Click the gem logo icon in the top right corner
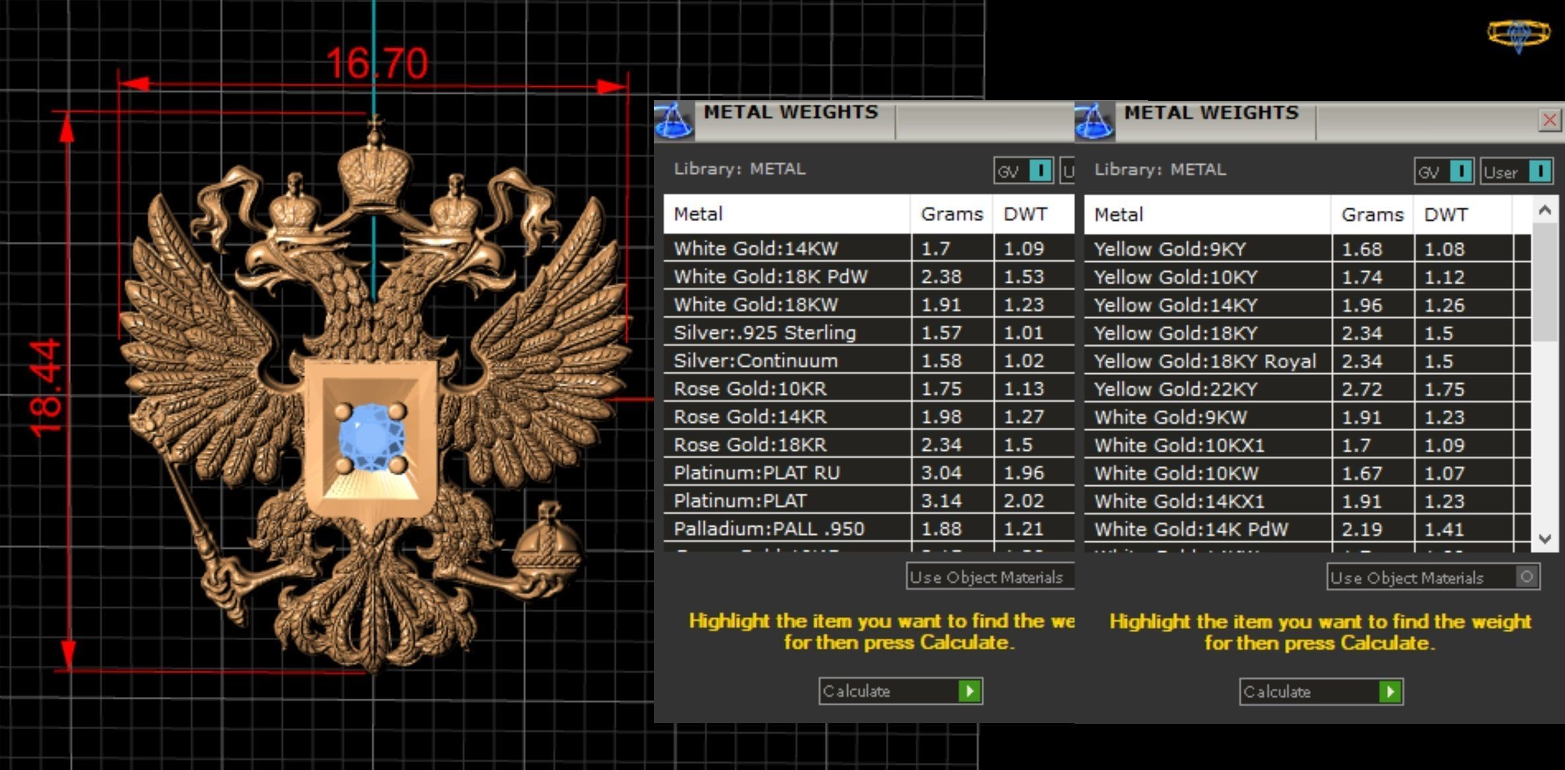This screenshot has height=770, width=1565. 1518,34
